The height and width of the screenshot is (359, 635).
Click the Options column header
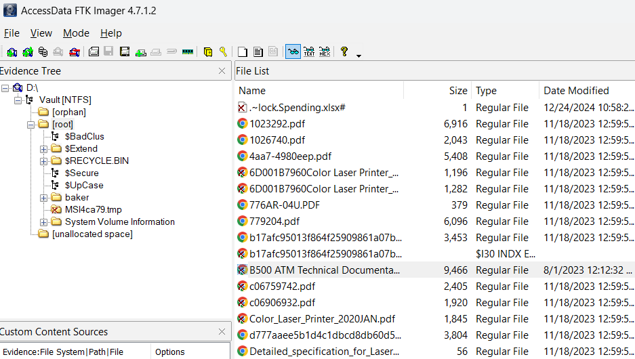click(190, 352)
